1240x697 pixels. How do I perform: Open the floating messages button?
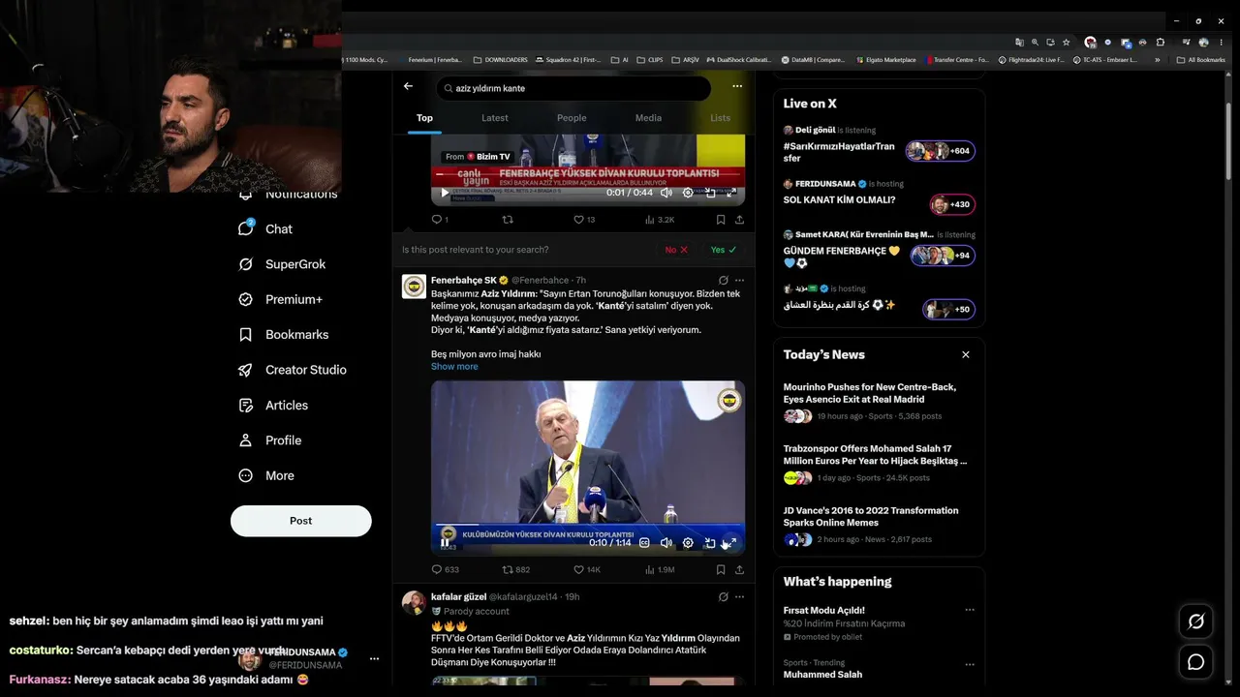pyautogui.click(x=1196, y=662)
